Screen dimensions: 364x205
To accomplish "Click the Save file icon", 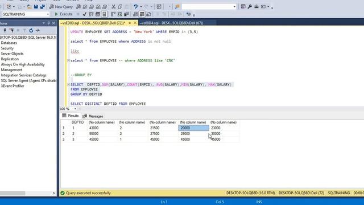I will 36,7.
